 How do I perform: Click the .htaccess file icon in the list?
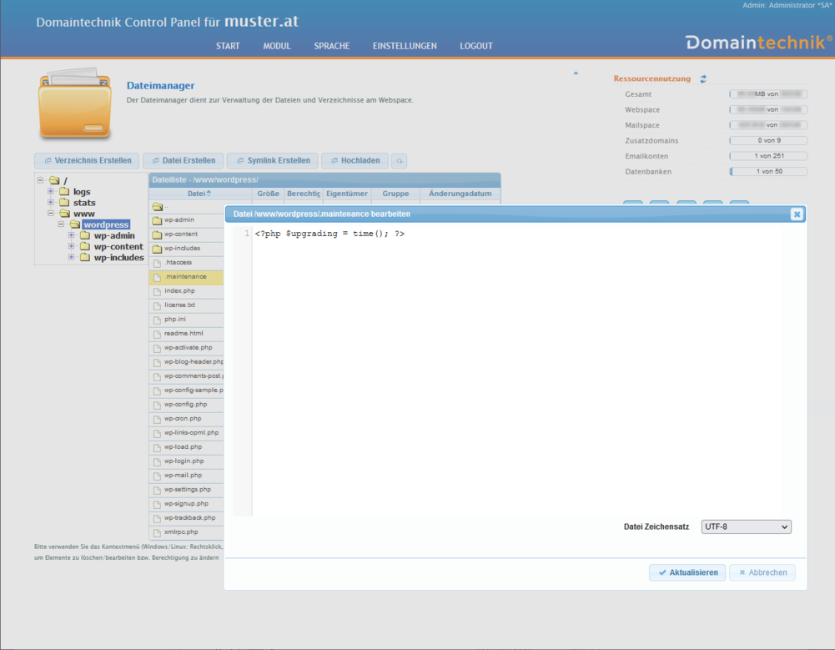[x=156, y=263]
